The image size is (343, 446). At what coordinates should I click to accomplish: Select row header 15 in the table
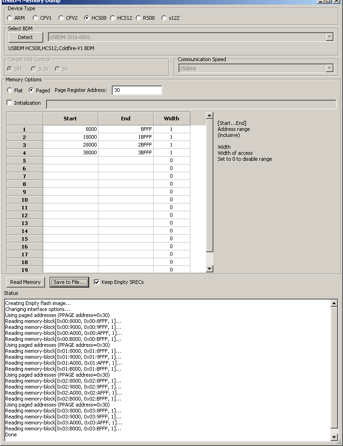[x=25, y=239]
